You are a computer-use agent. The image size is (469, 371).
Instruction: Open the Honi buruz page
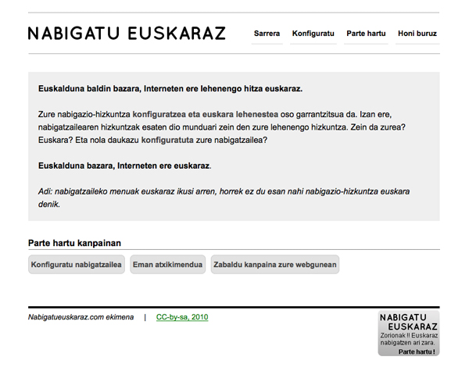(x=417, y=34)
